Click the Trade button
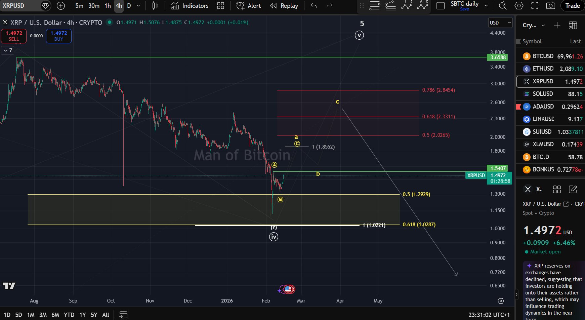 click(573, 6)
